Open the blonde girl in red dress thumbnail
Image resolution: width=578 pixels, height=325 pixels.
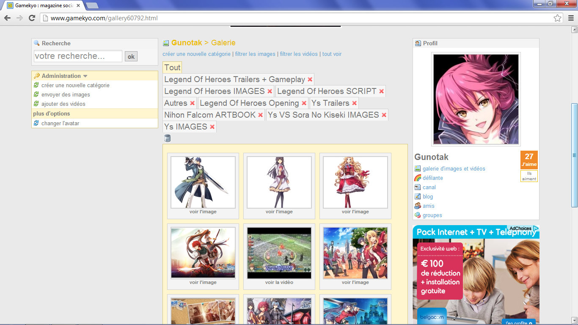point(355,182)
